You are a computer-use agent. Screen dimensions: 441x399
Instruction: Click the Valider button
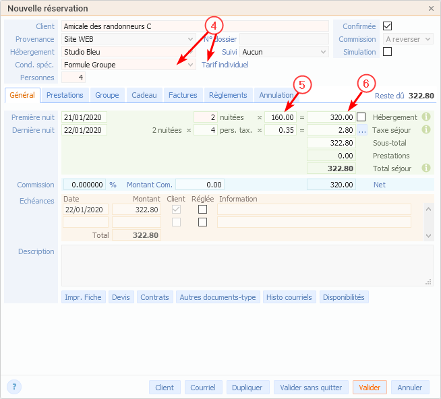pyautogui.click(x=370, y=388)
